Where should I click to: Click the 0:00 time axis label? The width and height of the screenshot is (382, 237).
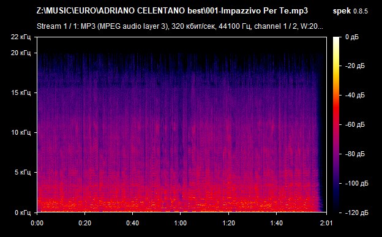[37, 223]
